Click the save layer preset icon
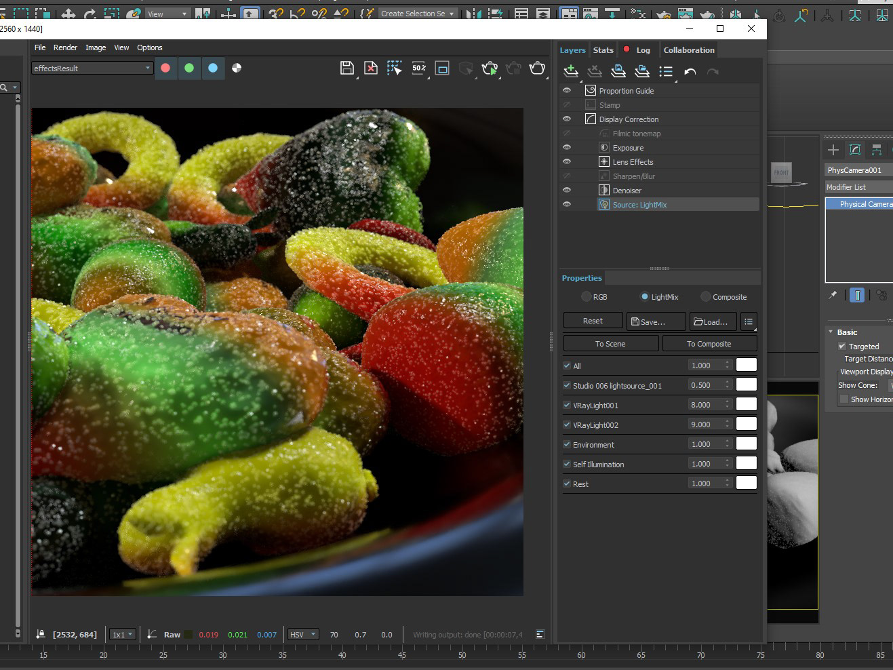 pyautogui.click(x=618, y=71)
